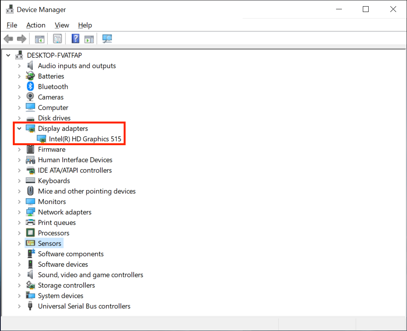This screenshot has width=407, height=331.
Task: Click the Back arrow toolbar button
Action: [8, 39]
